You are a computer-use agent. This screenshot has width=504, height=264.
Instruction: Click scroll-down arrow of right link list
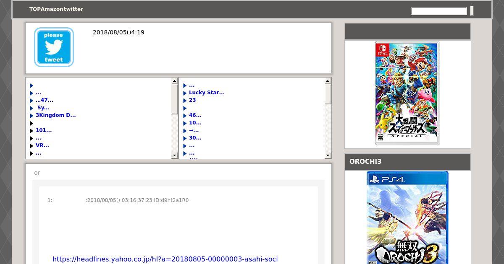tap(328, 155)
